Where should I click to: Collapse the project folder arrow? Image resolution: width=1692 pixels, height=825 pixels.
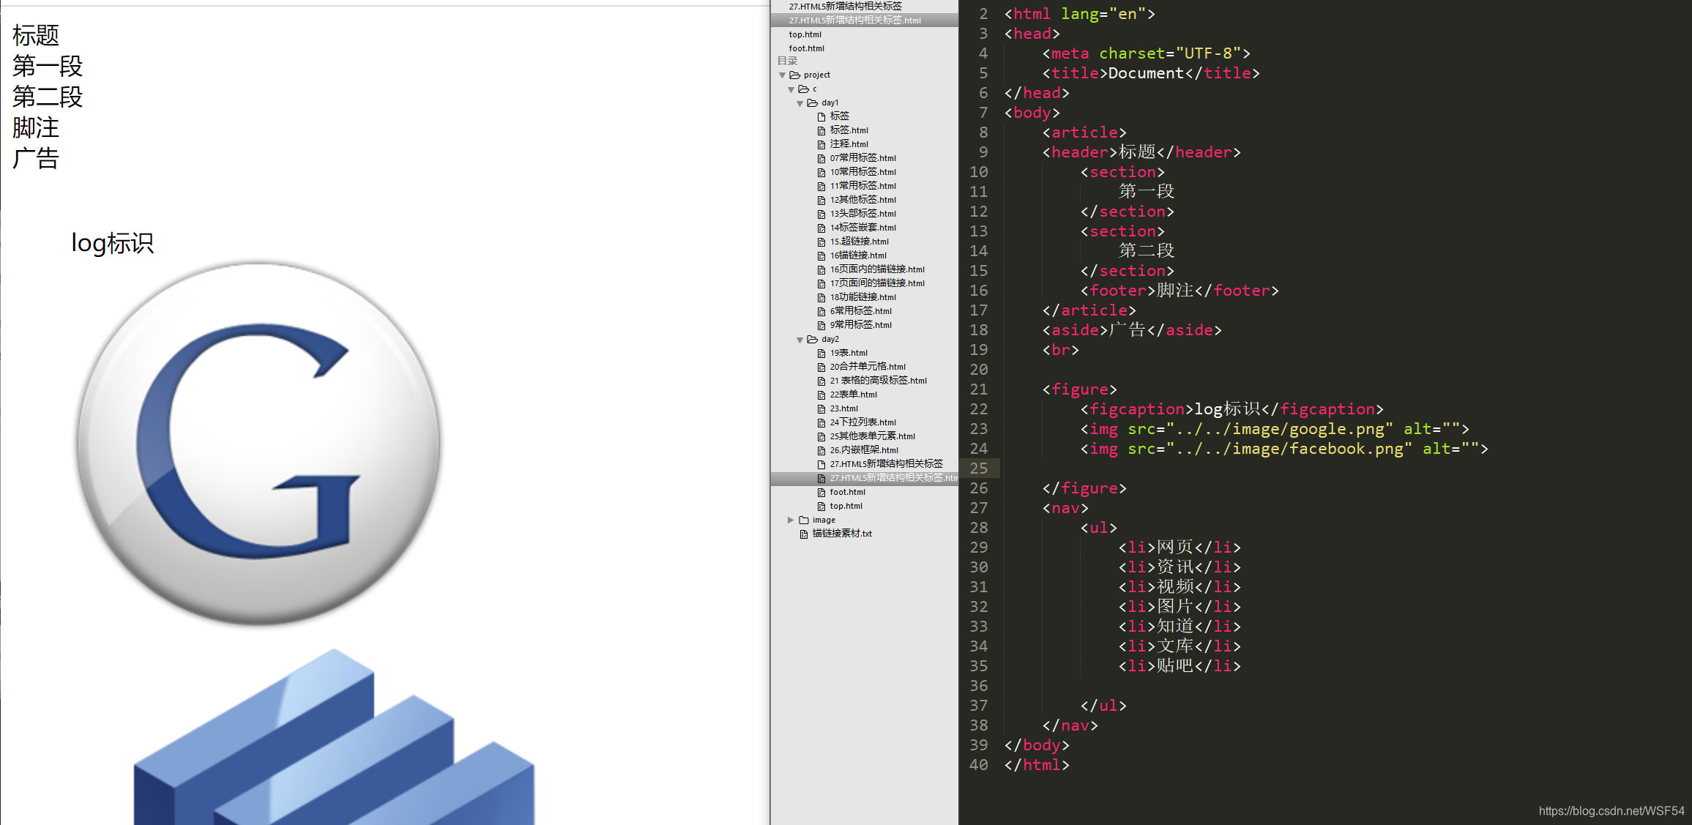tap(782, 75)
